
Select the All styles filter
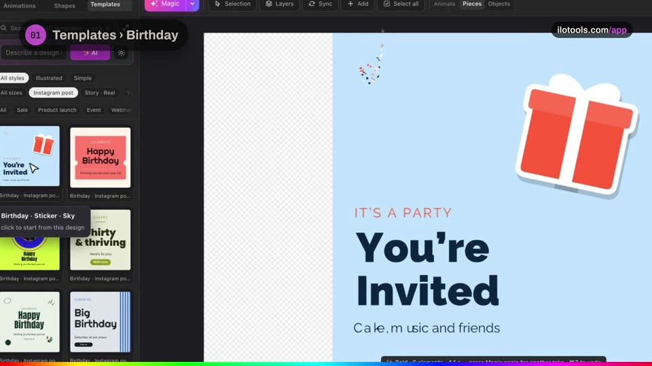click(12, 78)
